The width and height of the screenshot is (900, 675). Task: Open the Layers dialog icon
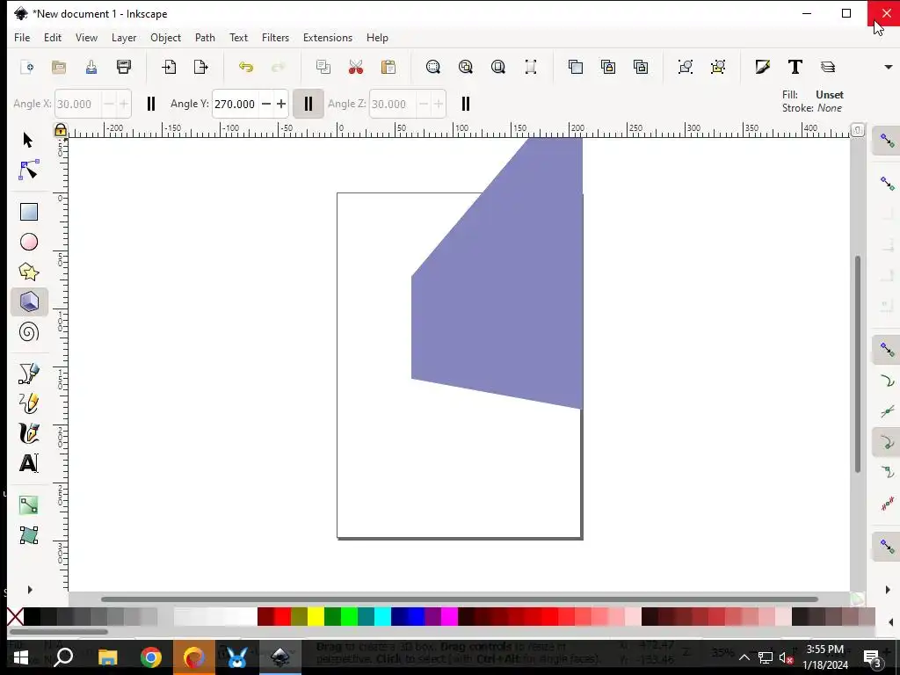828,67
